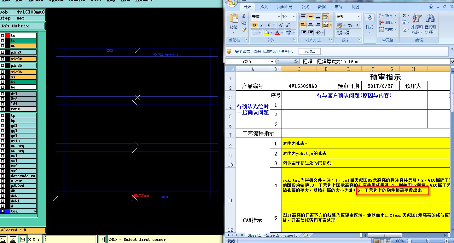Expand the Font group dialog launcher
This screenshot has height=243, width=454.
tap(294, 40)
